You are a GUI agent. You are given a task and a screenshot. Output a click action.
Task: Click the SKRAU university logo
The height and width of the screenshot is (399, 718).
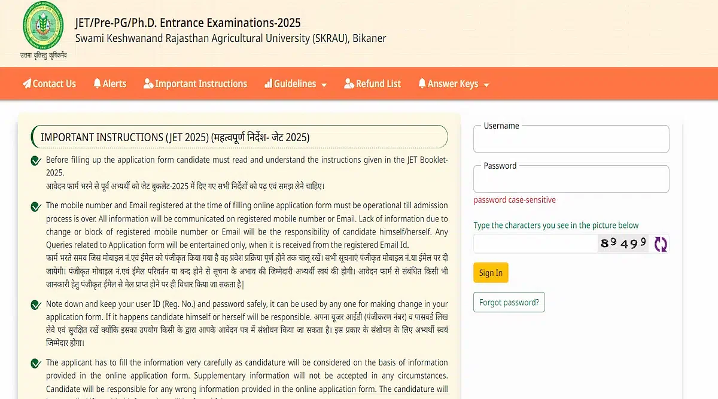coord(43,26)
